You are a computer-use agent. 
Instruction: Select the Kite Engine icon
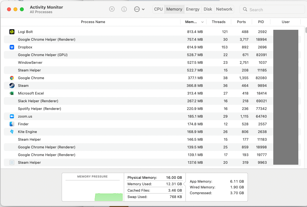(x=11, y=131)
